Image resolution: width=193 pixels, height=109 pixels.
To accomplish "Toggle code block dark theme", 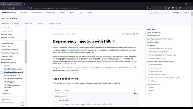I will coord(135,94).
